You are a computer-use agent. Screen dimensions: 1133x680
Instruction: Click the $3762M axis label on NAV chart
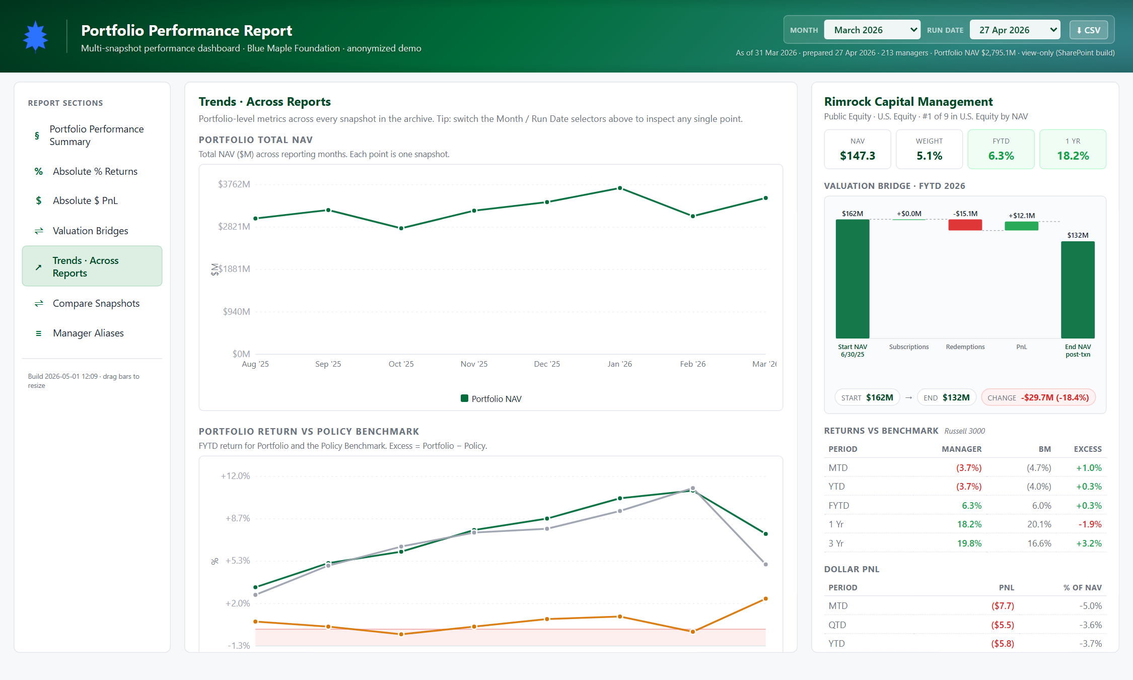[234, 184]
